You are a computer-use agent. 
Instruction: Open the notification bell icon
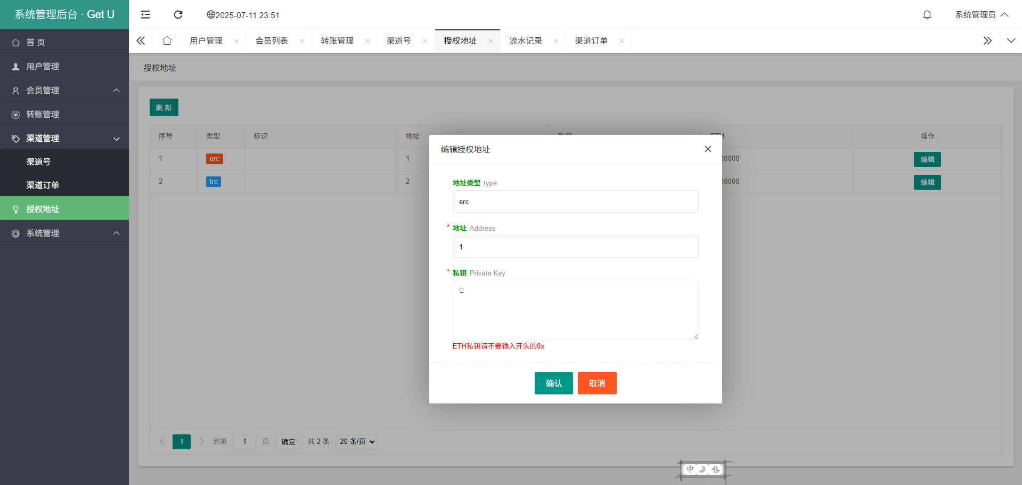point(927,15)
